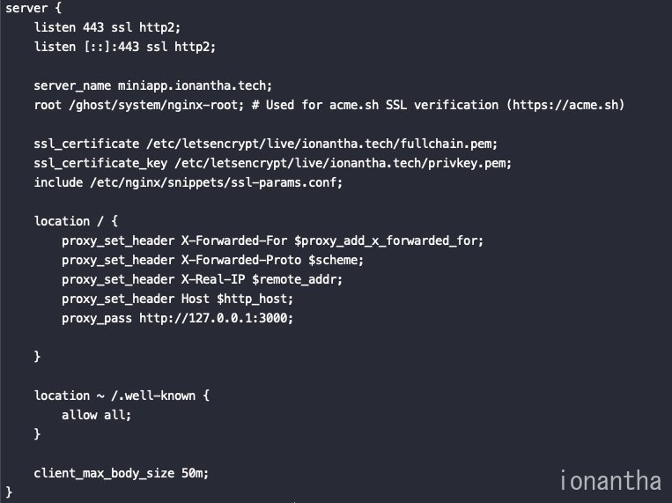Click the closing brace of location / block
672x503 pixels.
(x=37, y=357)
